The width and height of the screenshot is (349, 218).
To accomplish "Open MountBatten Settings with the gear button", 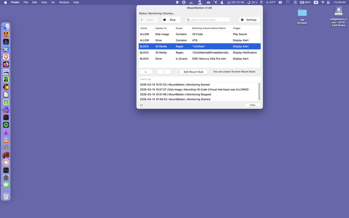I will (250, 20).
